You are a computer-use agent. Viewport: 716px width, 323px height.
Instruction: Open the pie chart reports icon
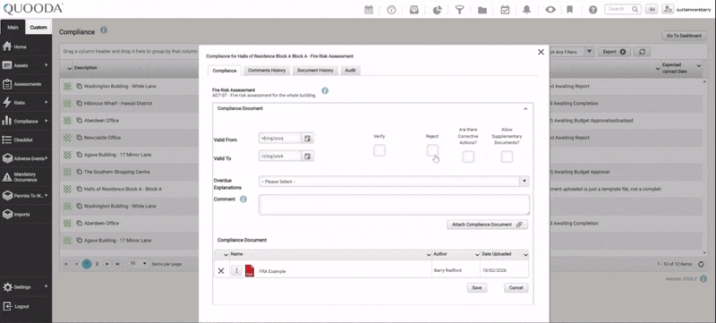[x=437, y=10]
